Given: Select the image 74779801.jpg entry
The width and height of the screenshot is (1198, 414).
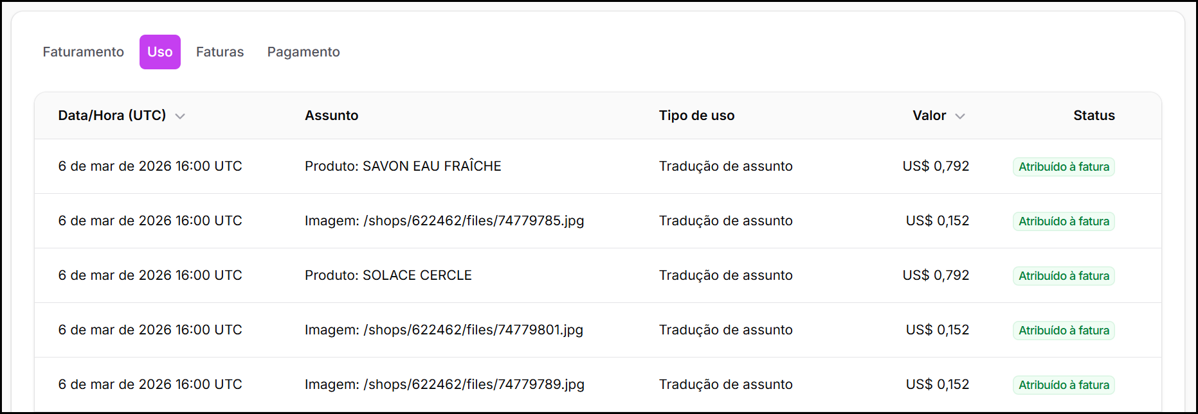Looking at the screenshot, I should [444, 330].
